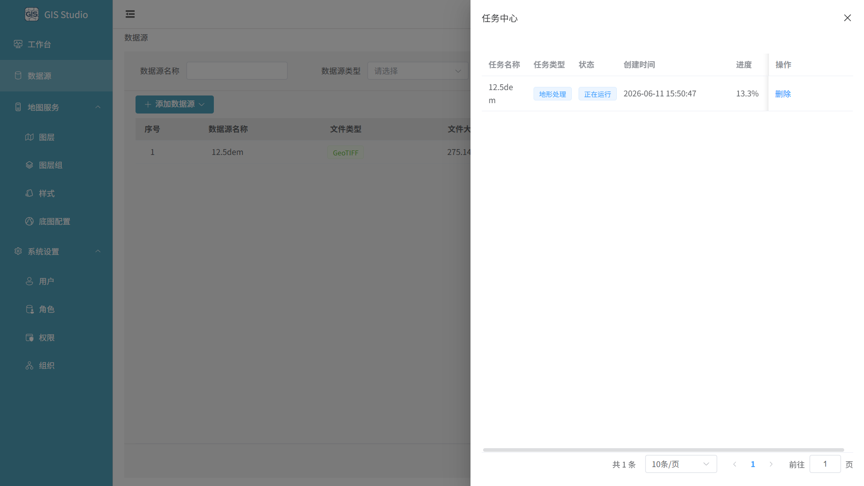The image size is (864, 486).
Task: Open 工作台 menu item
Action: (56, 44)
